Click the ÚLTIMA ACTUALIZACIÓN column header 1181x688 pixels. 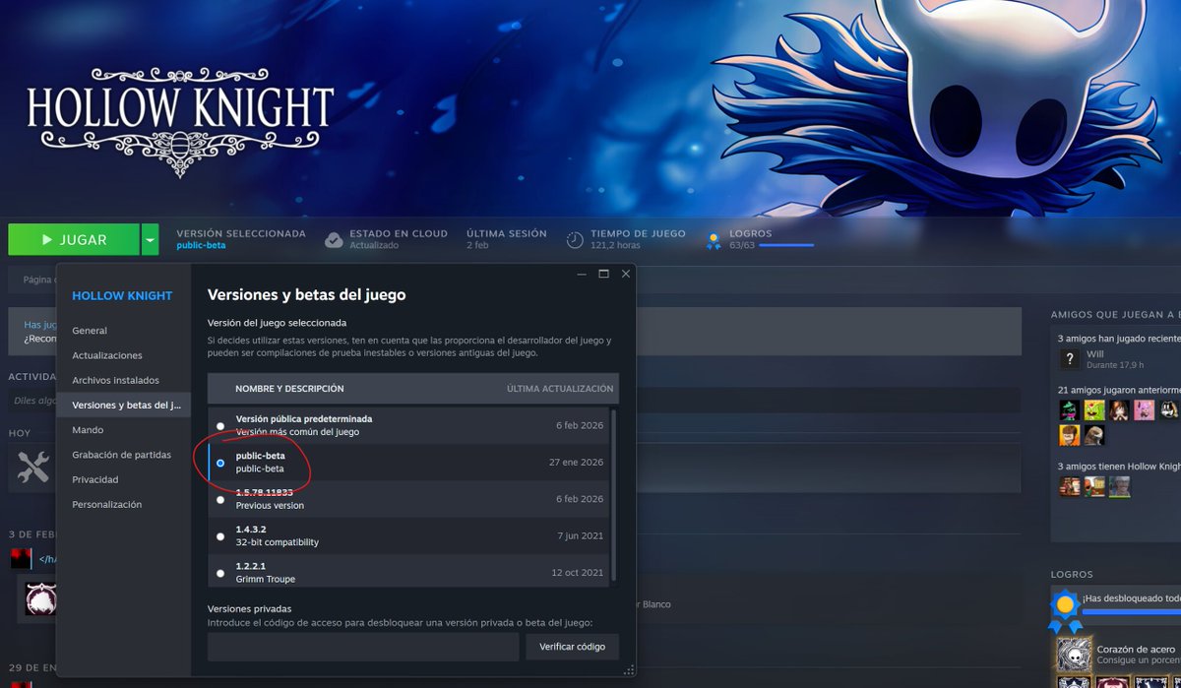click(560, 389)
